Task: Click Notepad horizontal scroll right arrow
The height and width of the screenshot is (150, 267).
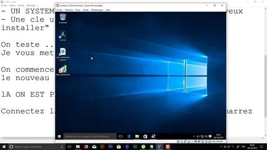Action: pyautogui.click(x=263, y=138)
